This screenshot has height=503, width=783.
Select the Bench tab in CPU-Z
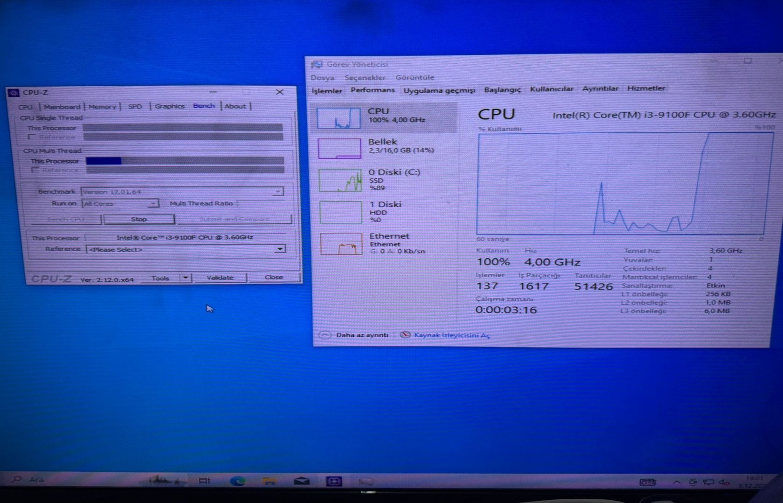pyautogui.click(x=204, y=106)
